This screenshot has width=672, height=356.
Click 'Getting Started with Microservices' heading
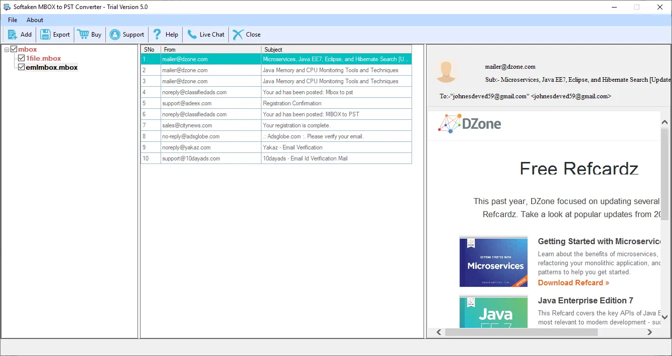click(599, 242)
